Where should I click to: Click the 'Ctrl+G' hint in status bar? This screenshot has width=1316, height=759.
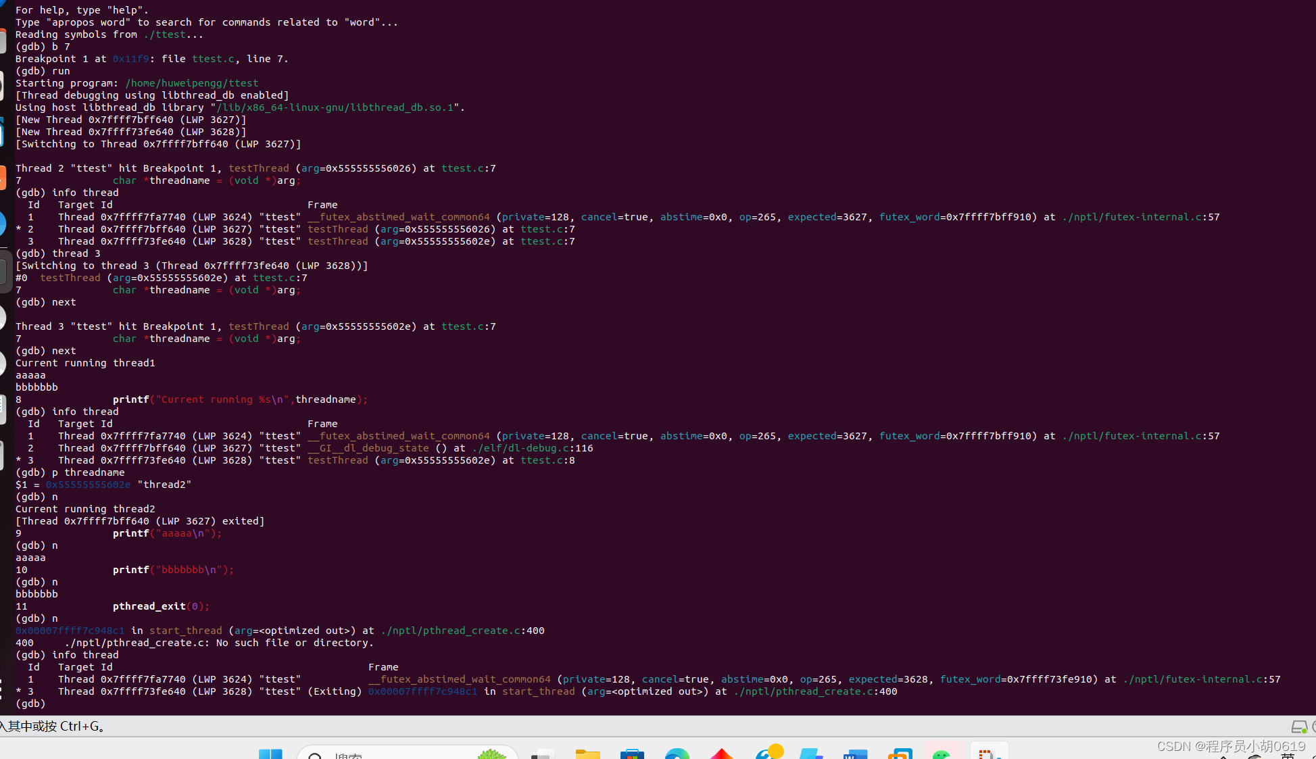79,727
